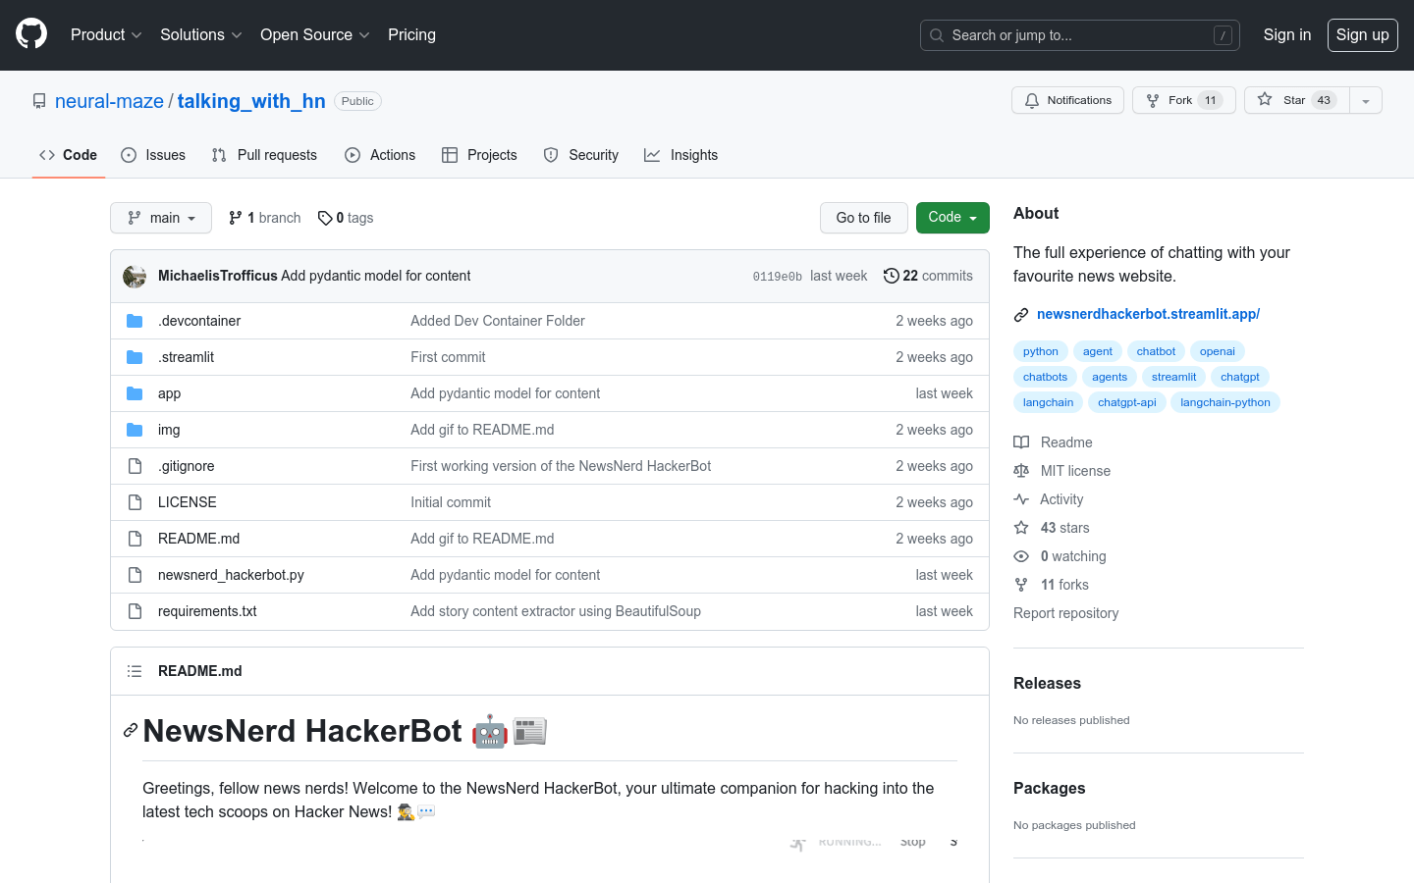Screen dimensions: 1414x883
Task: Click the Readme book icon
Action: (1021, 441)
